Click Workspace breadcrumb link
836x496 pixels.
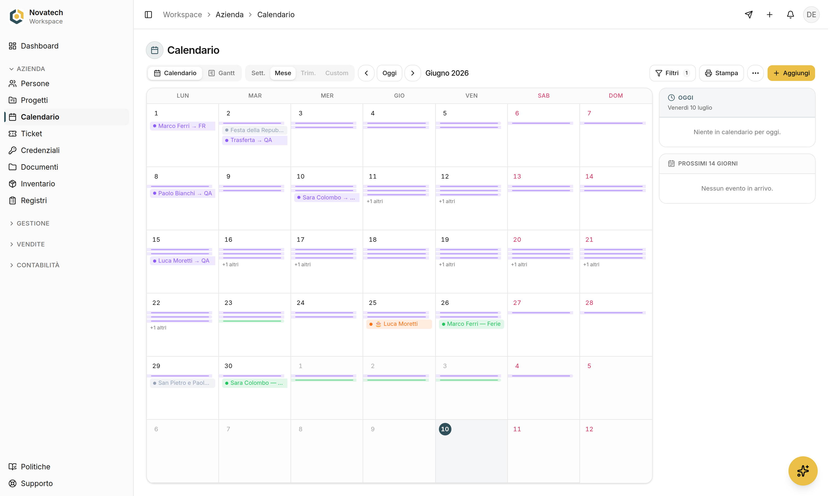click(x=183, y=15)
